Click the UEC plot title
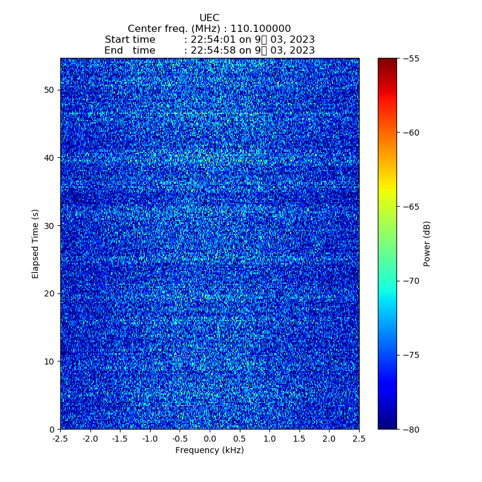The width and height of the screenshot is (482, 482). (x=209, y=18)
